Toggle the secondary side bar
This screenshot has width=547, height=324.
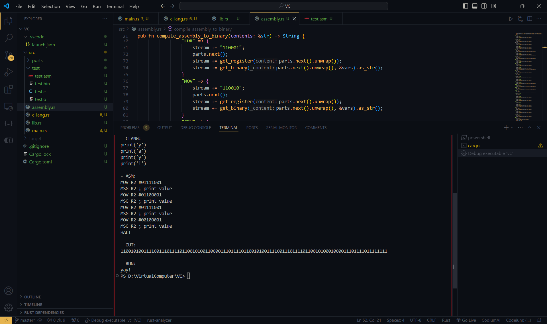click(484, 6)
